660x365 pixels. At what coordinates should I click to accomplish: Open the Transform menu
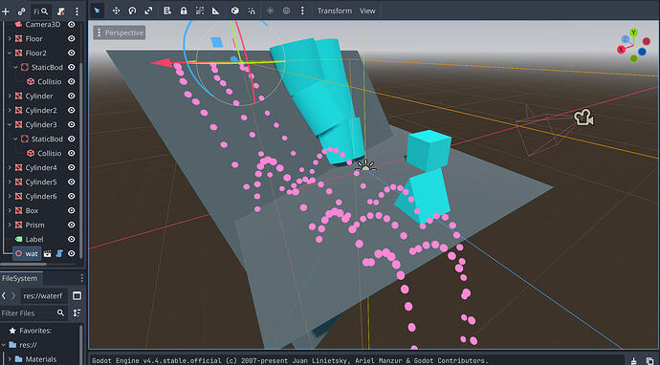[x=335, y=11]
